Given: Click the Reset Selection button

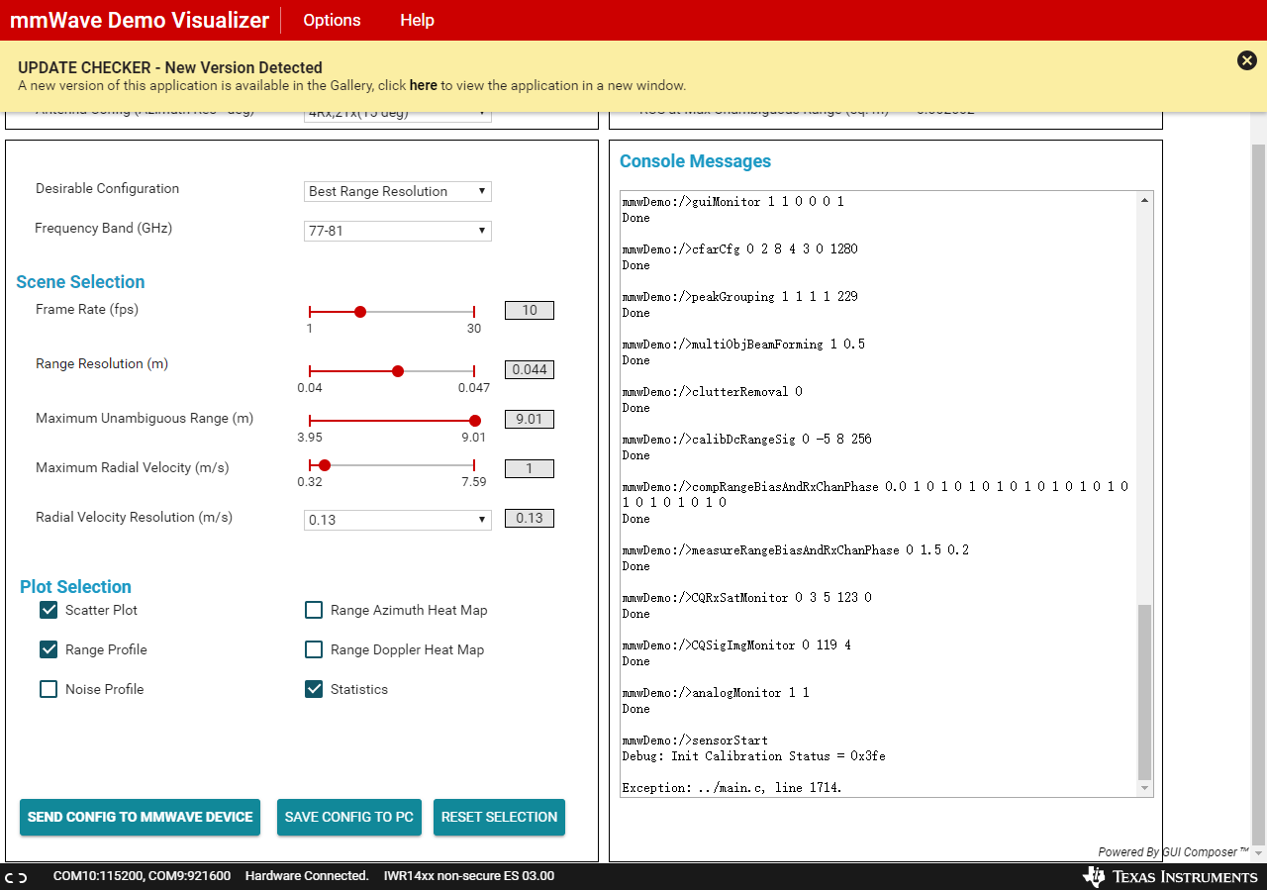Looking at the screenshot, I should click(499, 817).
